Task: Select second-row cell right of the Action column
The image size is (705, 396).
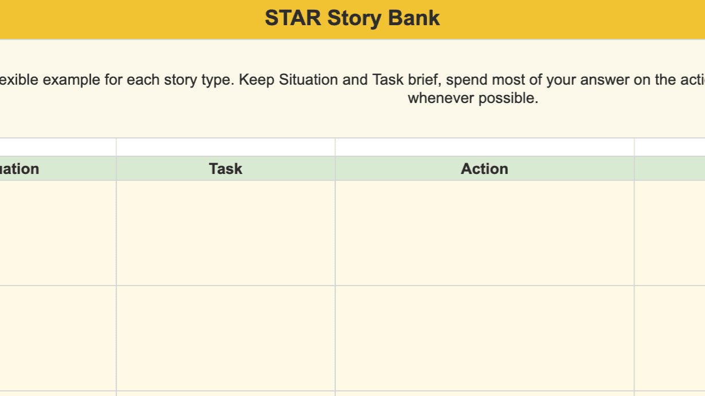Action: click(670, 338)
